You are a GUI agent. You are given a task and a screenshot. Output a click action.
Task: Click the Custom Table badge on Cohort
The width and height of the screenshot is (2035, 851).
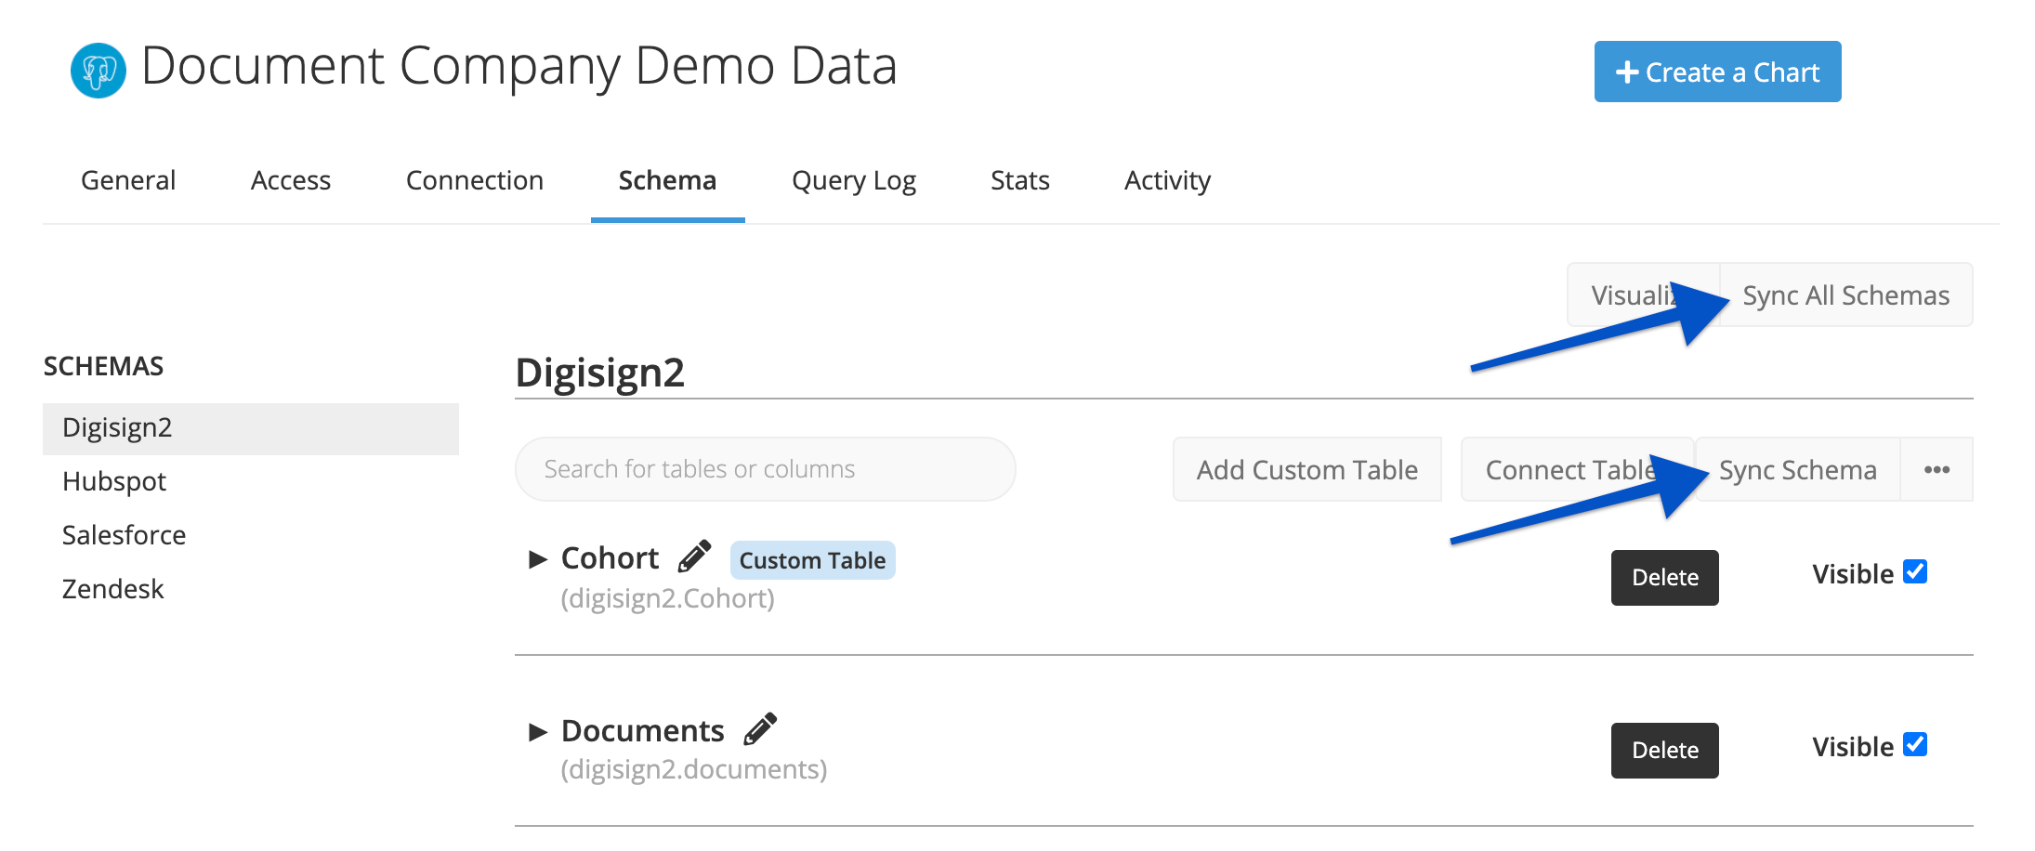tap(812, 560)
